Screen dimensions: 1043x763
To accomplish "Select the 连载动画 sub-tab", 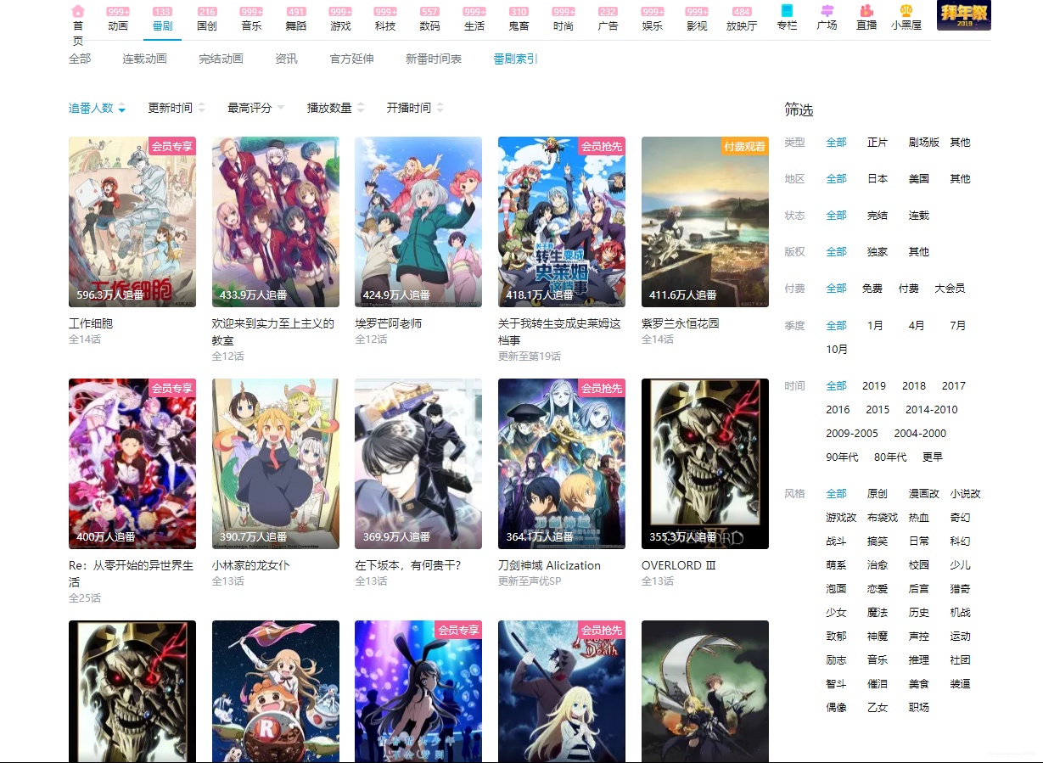I will tap(144, 59).
